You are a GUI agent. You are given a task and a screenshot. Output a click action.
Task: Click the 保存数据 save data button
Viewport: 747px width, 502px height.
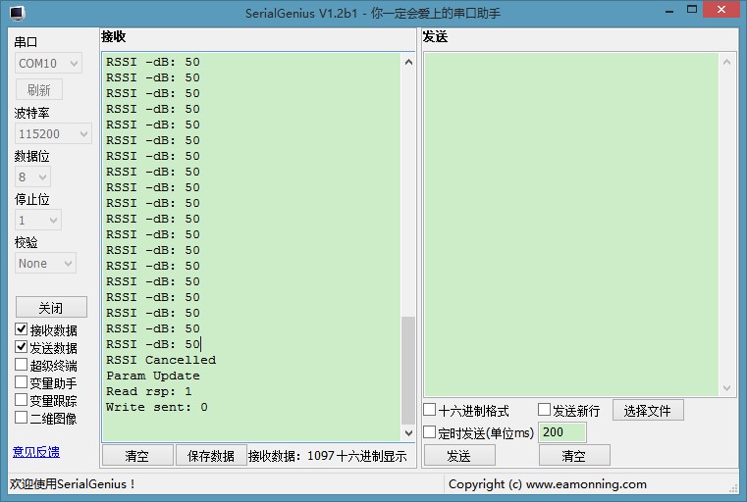211,455
